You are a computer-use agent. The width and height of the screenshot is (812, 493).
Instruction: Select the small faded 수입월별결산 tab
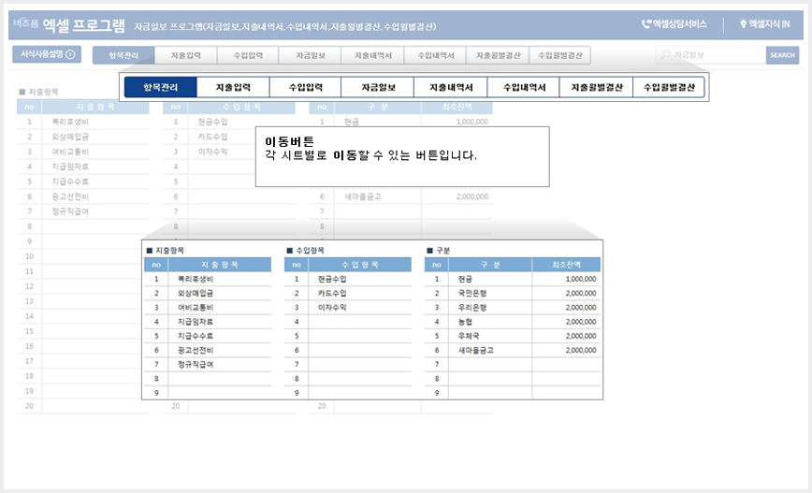[x=559, y=55]
